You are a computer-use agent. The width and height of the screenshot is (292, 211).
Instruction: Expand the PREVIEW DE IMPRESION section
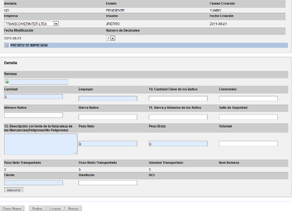pyautogui.click(x=28, y=45)
